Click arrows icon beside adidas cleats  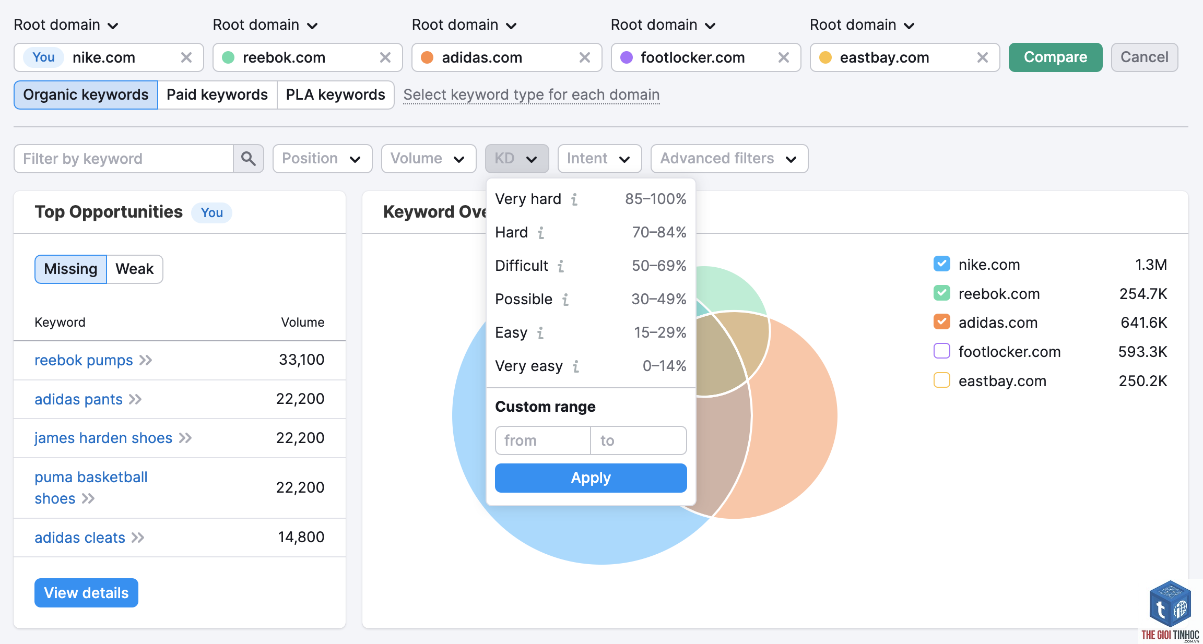(x=138, y=538)
